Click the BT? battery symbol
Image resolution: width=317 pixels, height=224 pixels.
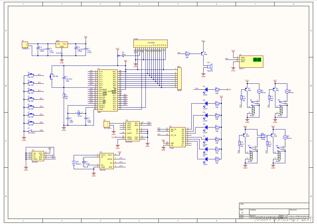click(73, 163)
